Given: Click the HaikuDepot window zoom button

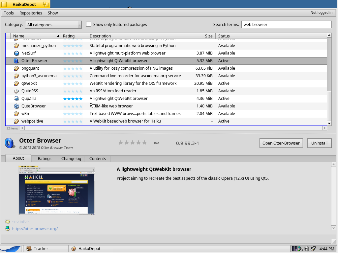Looking at the screenshot, I should pos(46,4).
